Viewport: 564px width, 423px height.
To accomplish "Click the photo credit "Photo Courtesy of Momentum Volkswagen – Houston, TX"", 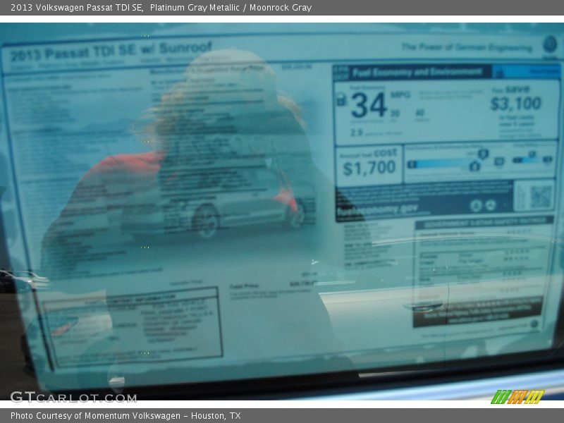I will click(x=125, y=416).
